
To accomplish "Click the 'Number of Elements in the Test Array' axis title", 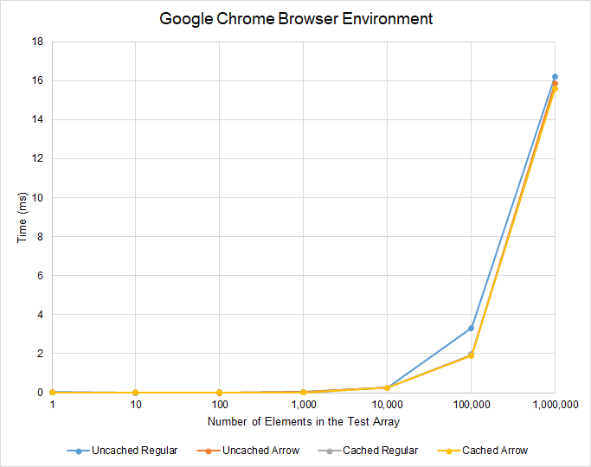I will (x=304, y=421).
